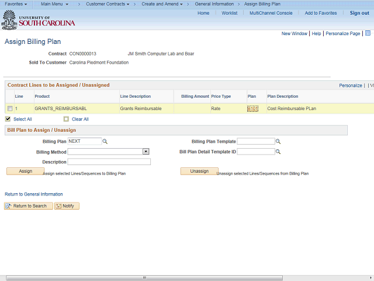
Task: Click Add to Favorites
Action: coord(321,13)
